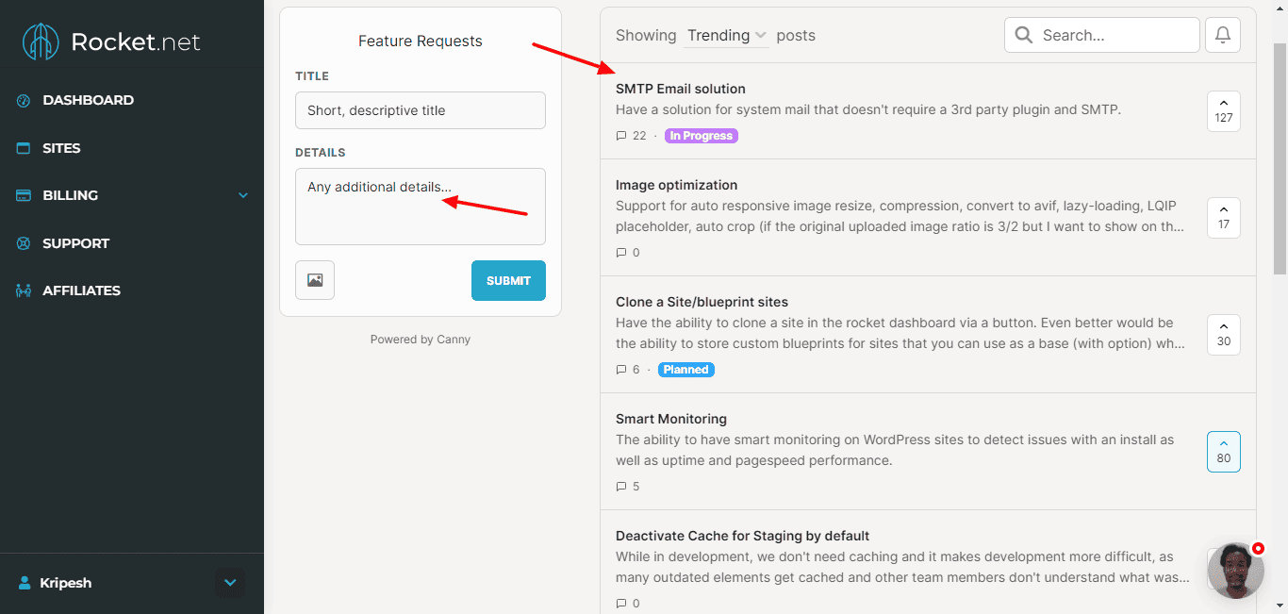Open the Powered by Canny link
Viewport: 1288px width, 614px height.
[420, 340]
